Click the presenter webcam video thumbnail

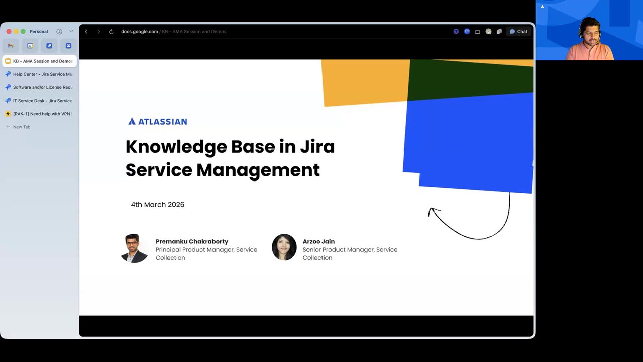click(589, 30)
